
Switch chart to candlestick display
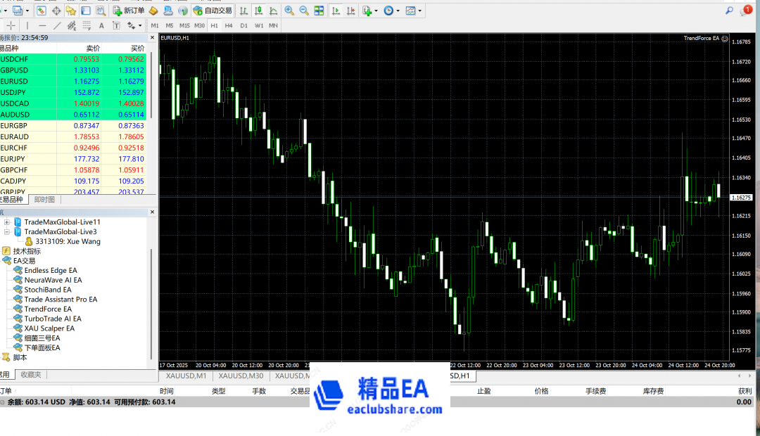coord(258,11)
